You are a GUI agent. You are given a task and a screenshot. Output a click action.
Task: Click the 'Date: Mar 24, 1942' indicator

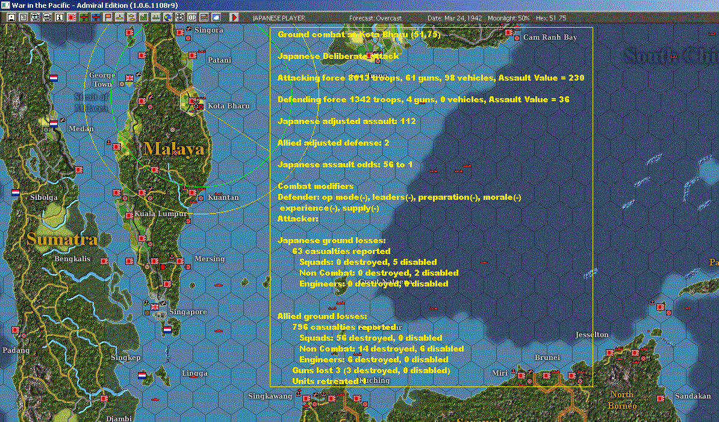pos(455,18)
